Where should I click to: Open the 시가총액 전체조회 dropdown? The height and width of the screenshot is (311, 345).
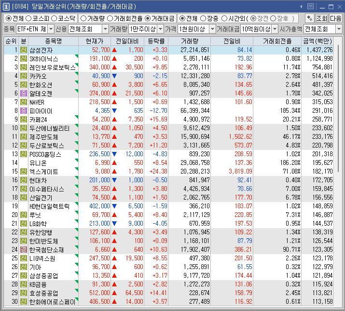[339, 29]
